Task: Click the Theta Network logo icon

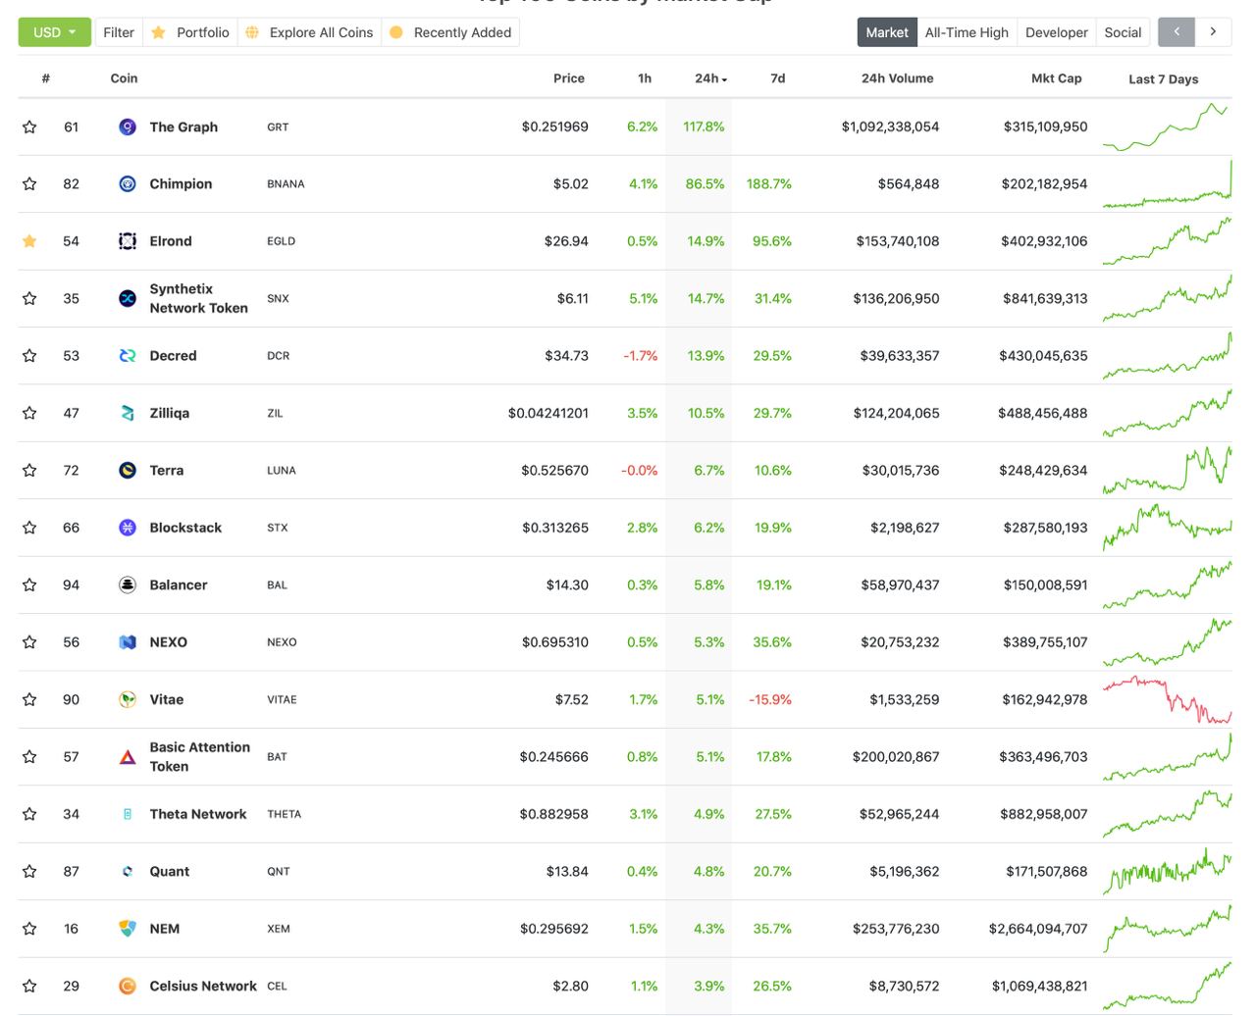Action: coord(128,814)
